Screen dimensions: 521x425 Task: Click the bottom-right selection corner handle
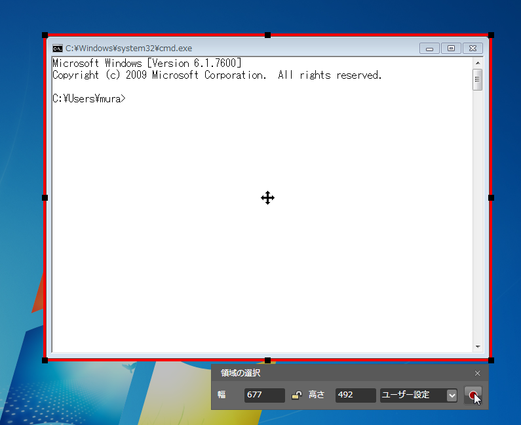click(x=491, y=360)
